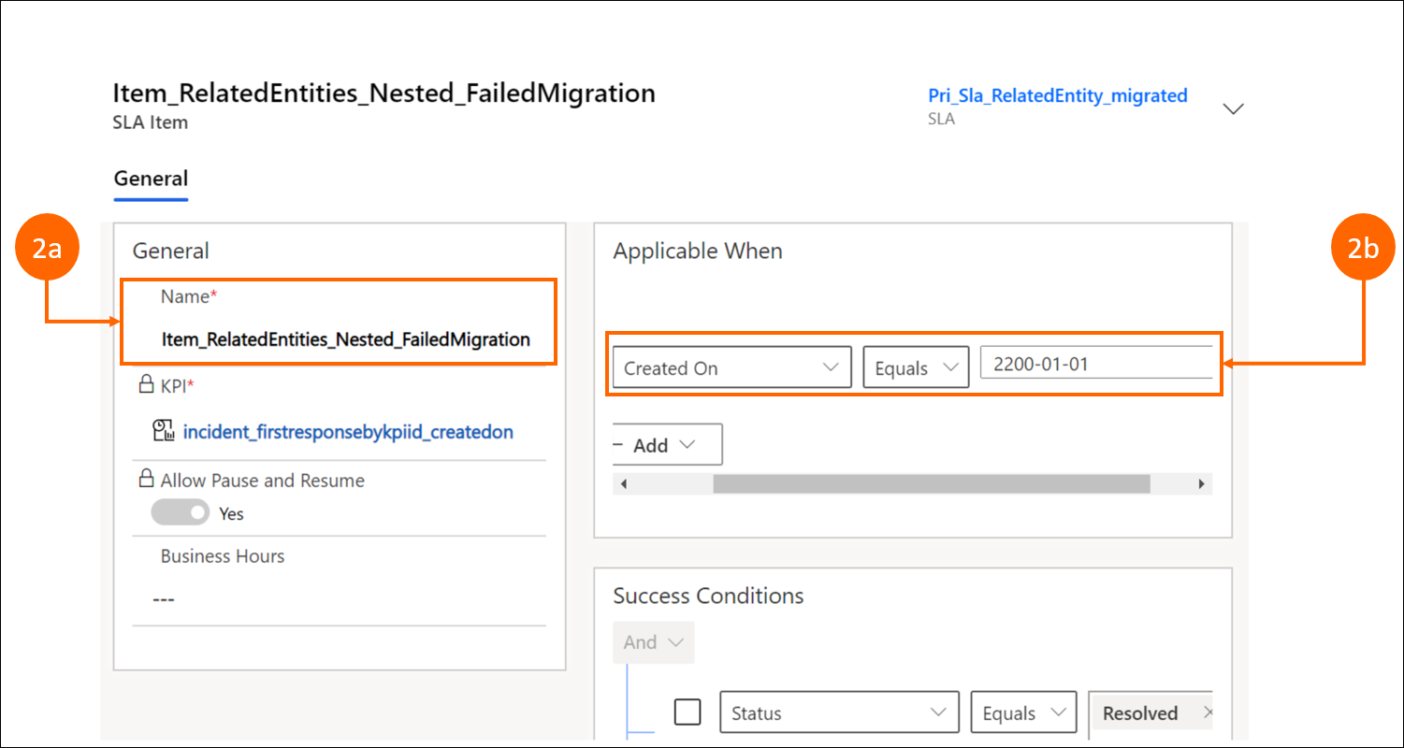This screenshot has height=748, width=1404.
Task: Click the lock icon beside KPI label
Action: [x=146, y=383]
